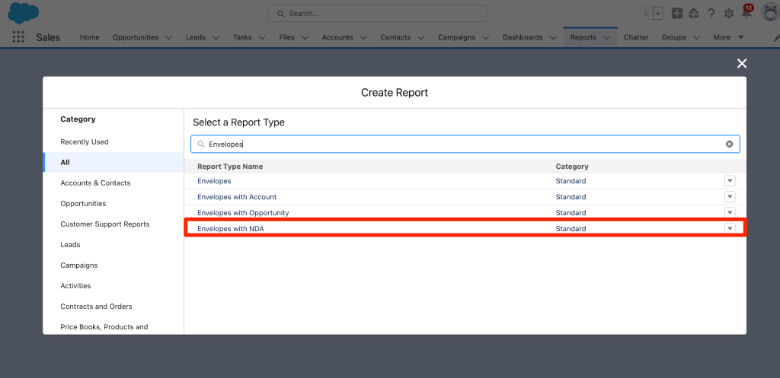The height and width of the screenshot is (378, 780).
Task: Click the favorites star icon
Action: [646, 14]
